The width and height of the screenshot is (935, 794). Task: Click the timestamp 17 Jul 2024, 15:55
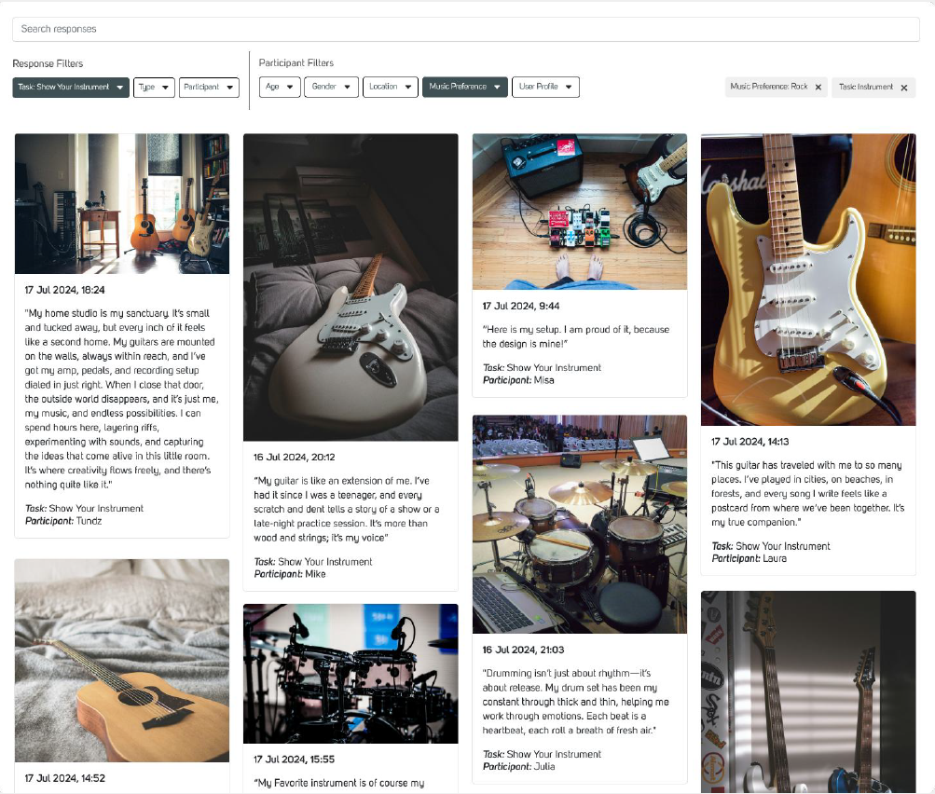point(294,760)
